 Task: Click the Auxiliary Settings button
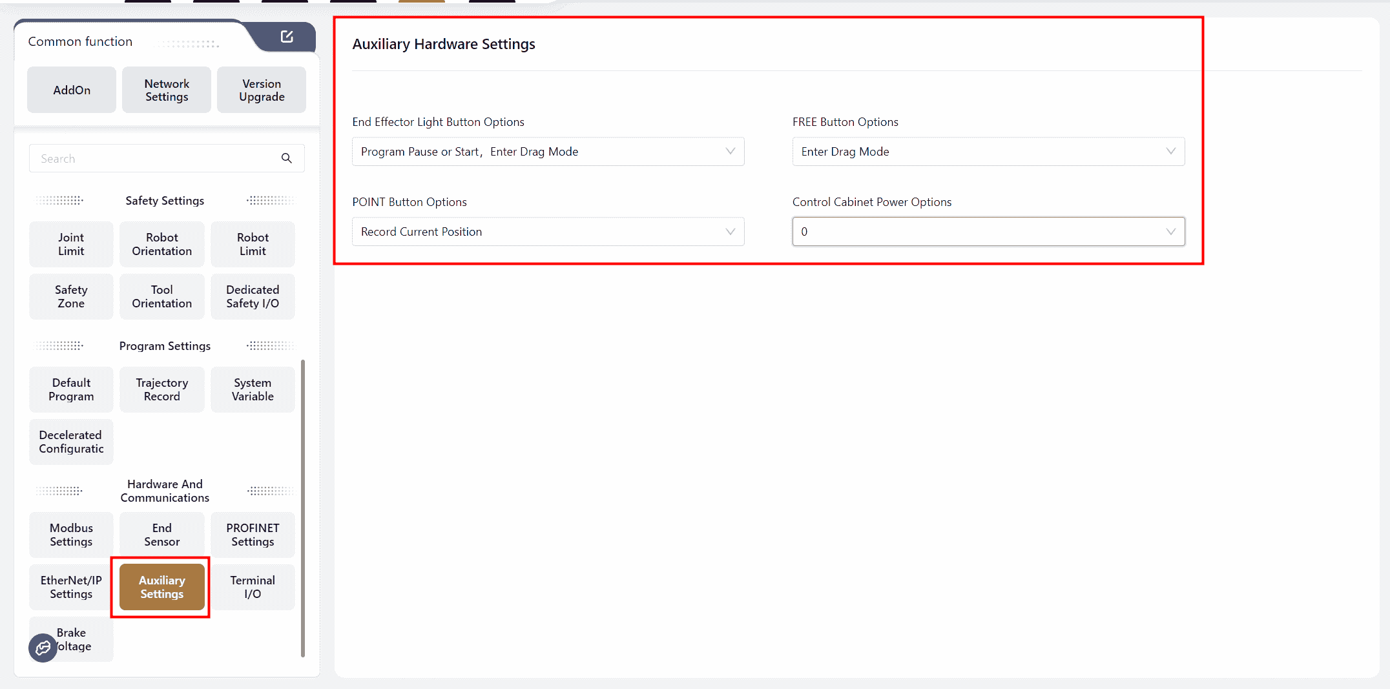(161, 587)
